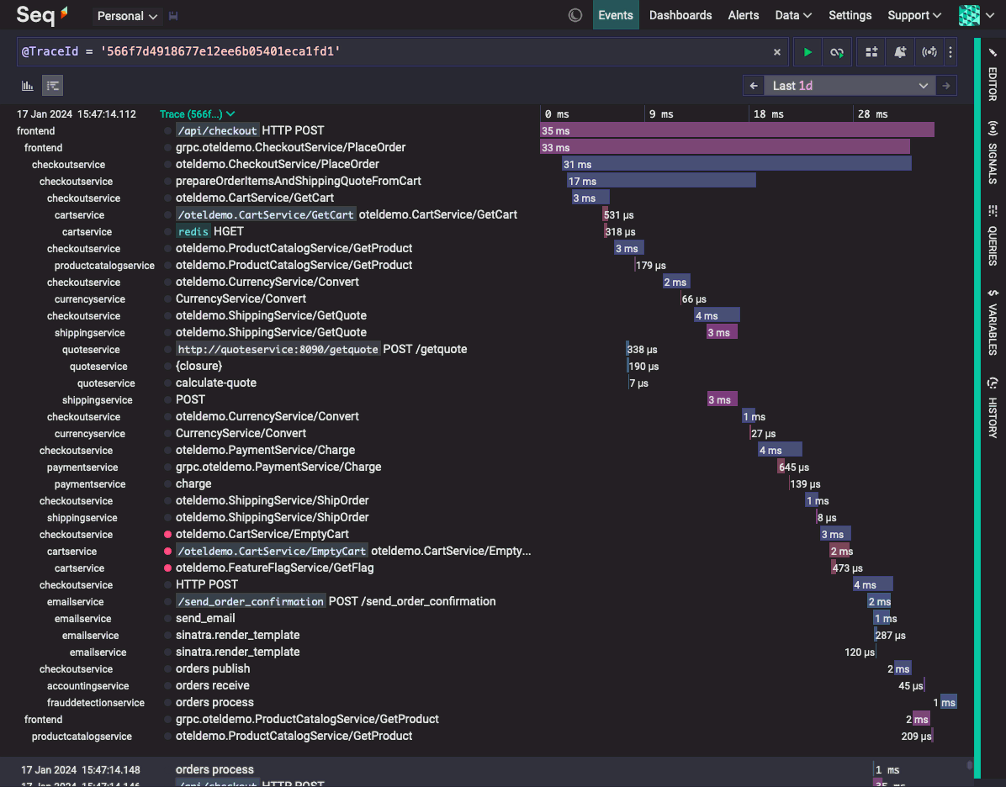Select the send_email span row
The height and width of the screenshot is (787, 1006).
click(205, 618)
